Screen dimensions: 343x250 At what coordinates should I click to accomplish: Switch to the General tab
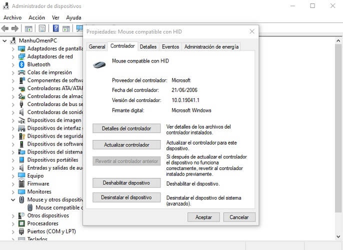(x=97, y=47)
